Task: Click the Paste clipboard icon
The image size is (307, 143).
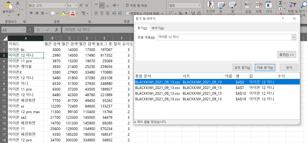Action: [8, 5]
